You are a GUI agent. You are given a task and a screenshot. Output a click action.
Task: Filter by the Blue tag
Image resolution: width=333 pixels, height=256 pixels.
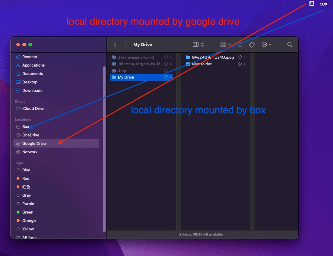click(56, 170)
